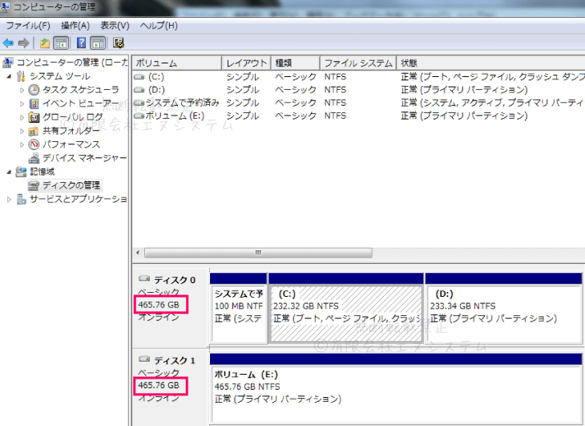Click the パフォーマンス icon
The image size is (585, 426).
pos(34,144)
